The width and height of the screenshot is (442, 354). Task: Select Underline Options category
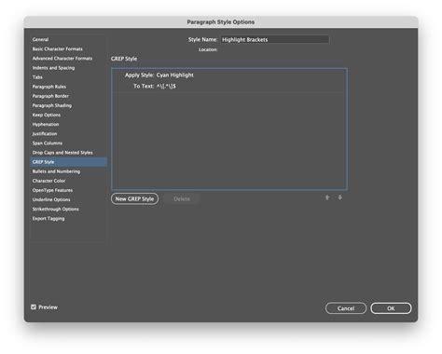pyautogui.click(x=51, y=199)
